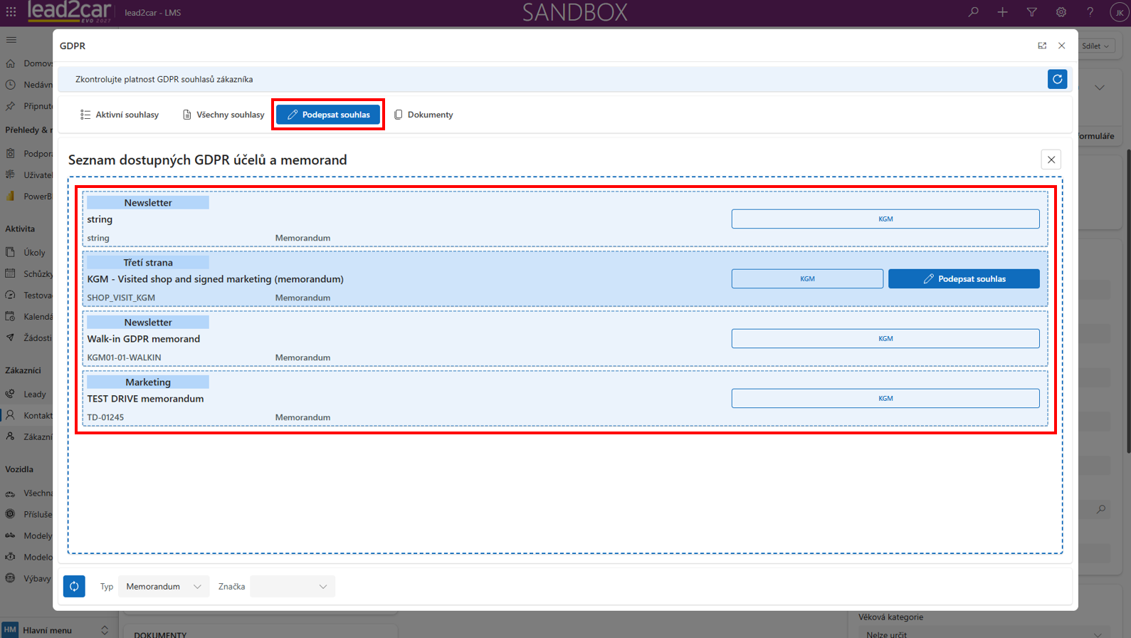Click Podepsat souhlas button in Třetí strana row
Viewport: 1131px width, 638px height.
(964, 278)
